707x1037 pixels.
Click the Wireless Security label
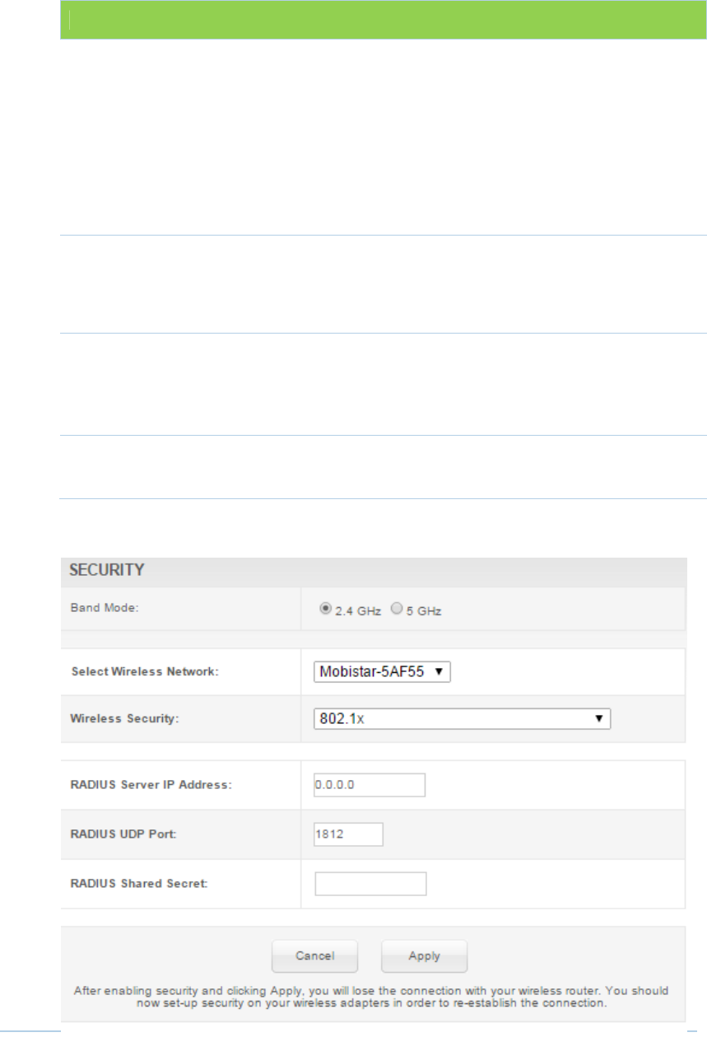pos(126,718)
